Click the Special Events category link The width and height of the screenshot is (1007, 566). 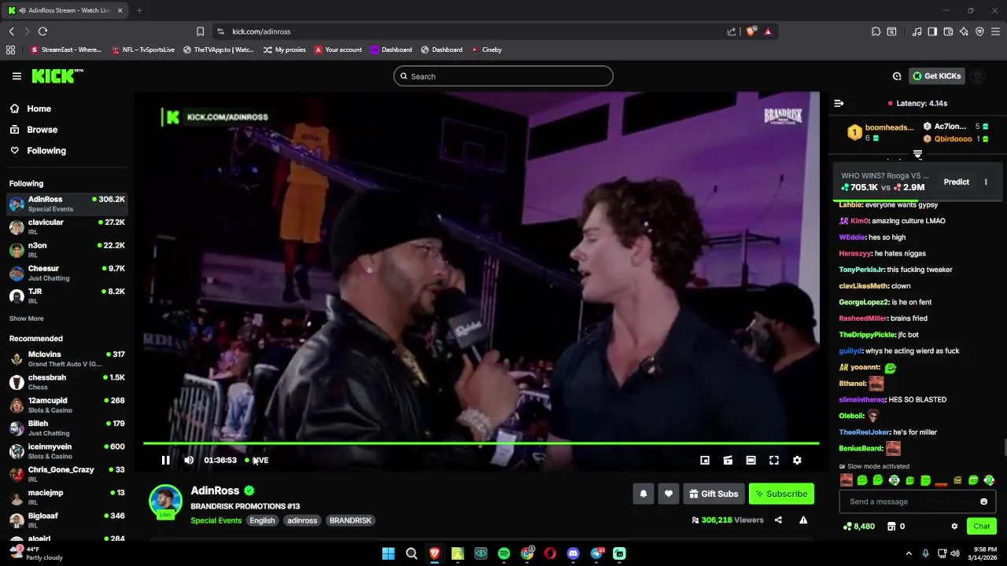click(216, 520)
